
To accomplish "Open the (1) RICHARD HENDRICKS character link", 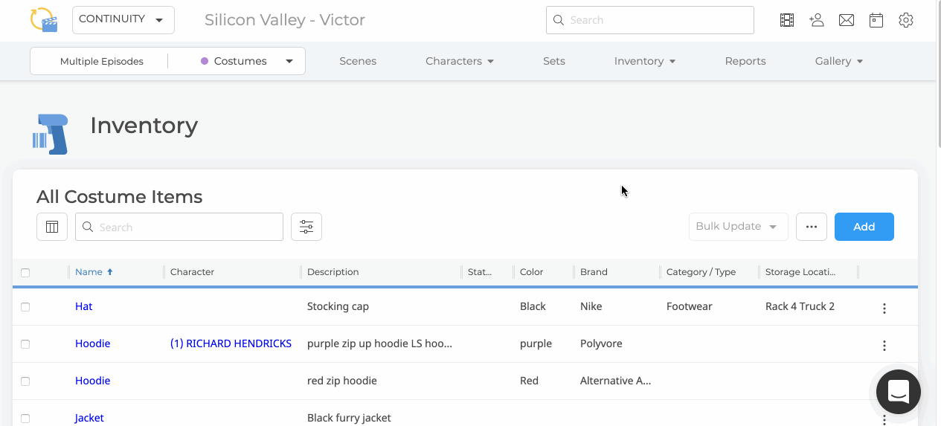I will pos(231,343).
